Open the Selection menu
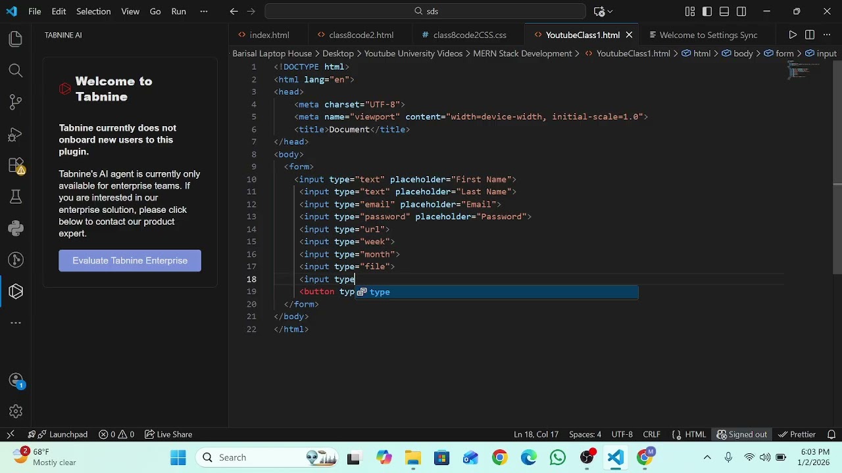This screenshot has width=842, height=473. point(93,11)
